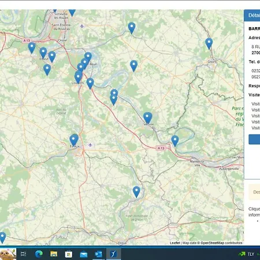
Task: Open the Mail app from the taskbar
Action: (x=84, y=254)
